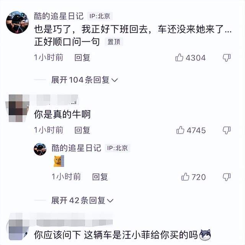Click the chevron after 104条回复

point(115,80)
